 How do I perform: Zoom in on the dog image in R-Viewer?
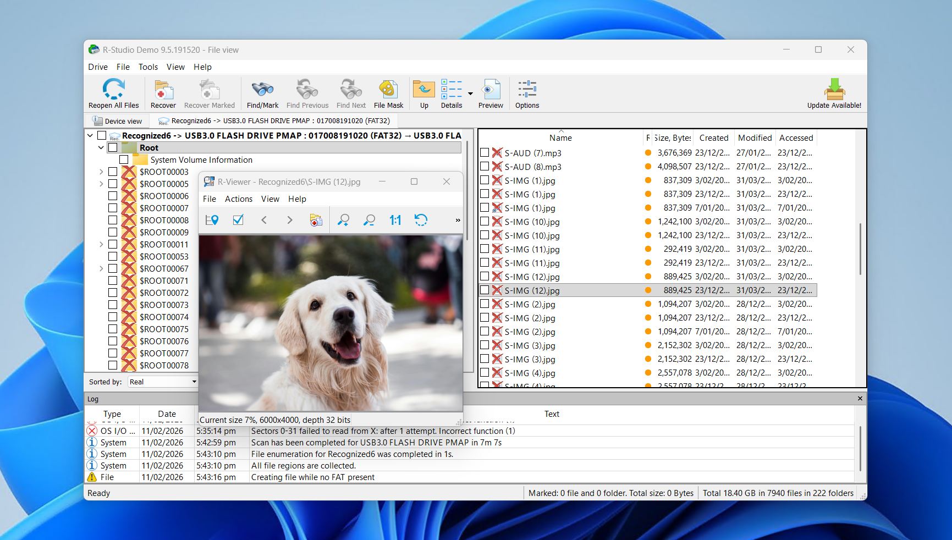click(x=343, y=220)
